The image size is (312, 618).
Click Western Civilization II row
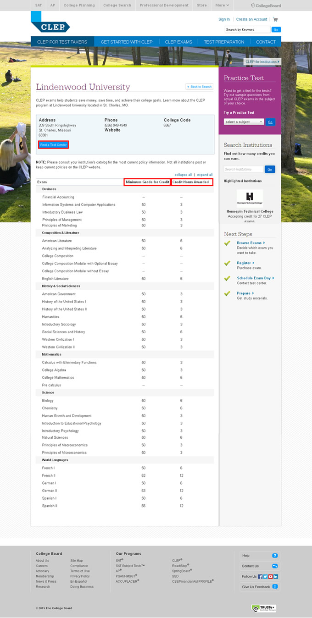point(125,347)
